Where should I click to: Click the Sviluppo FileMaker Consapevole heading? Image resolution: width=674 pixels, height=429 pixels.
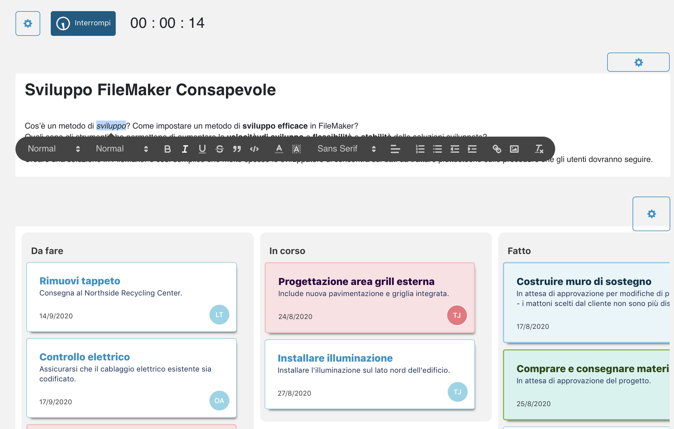click(x=150, y=90)
